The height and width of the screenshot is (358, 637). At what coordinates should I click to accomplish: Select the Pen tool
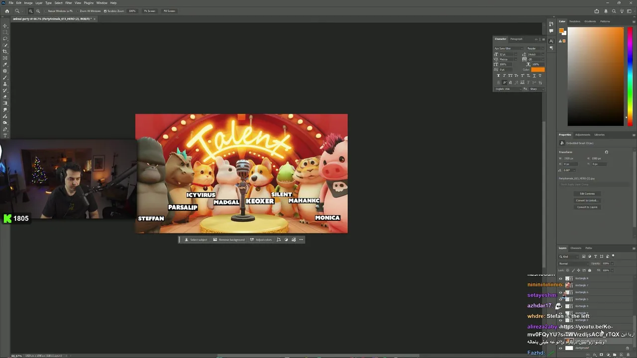point(5,129)
